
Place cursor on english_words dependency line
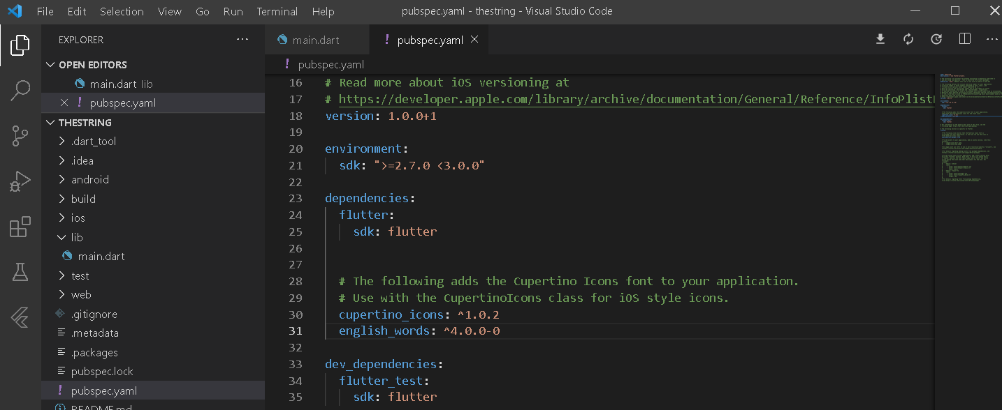pyautogui.click(x=419, y=331)
